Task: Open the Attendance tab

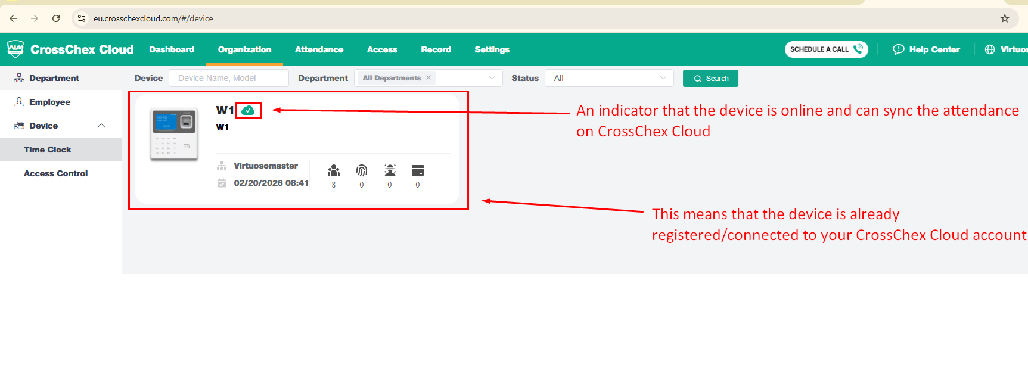Action: 319,49
